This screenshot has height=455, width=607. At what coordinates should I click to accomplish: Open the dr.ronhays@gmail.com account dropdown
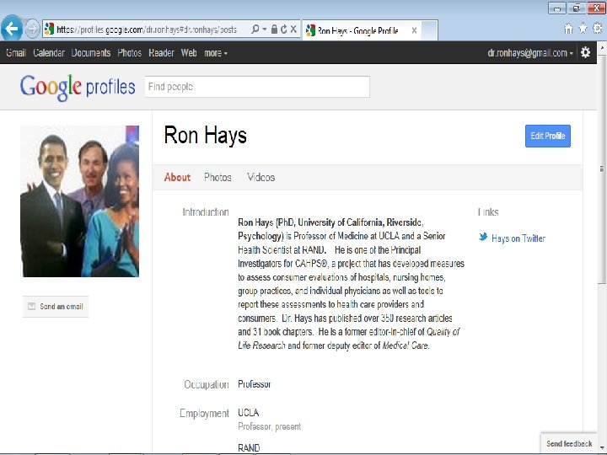coord(530,53)
